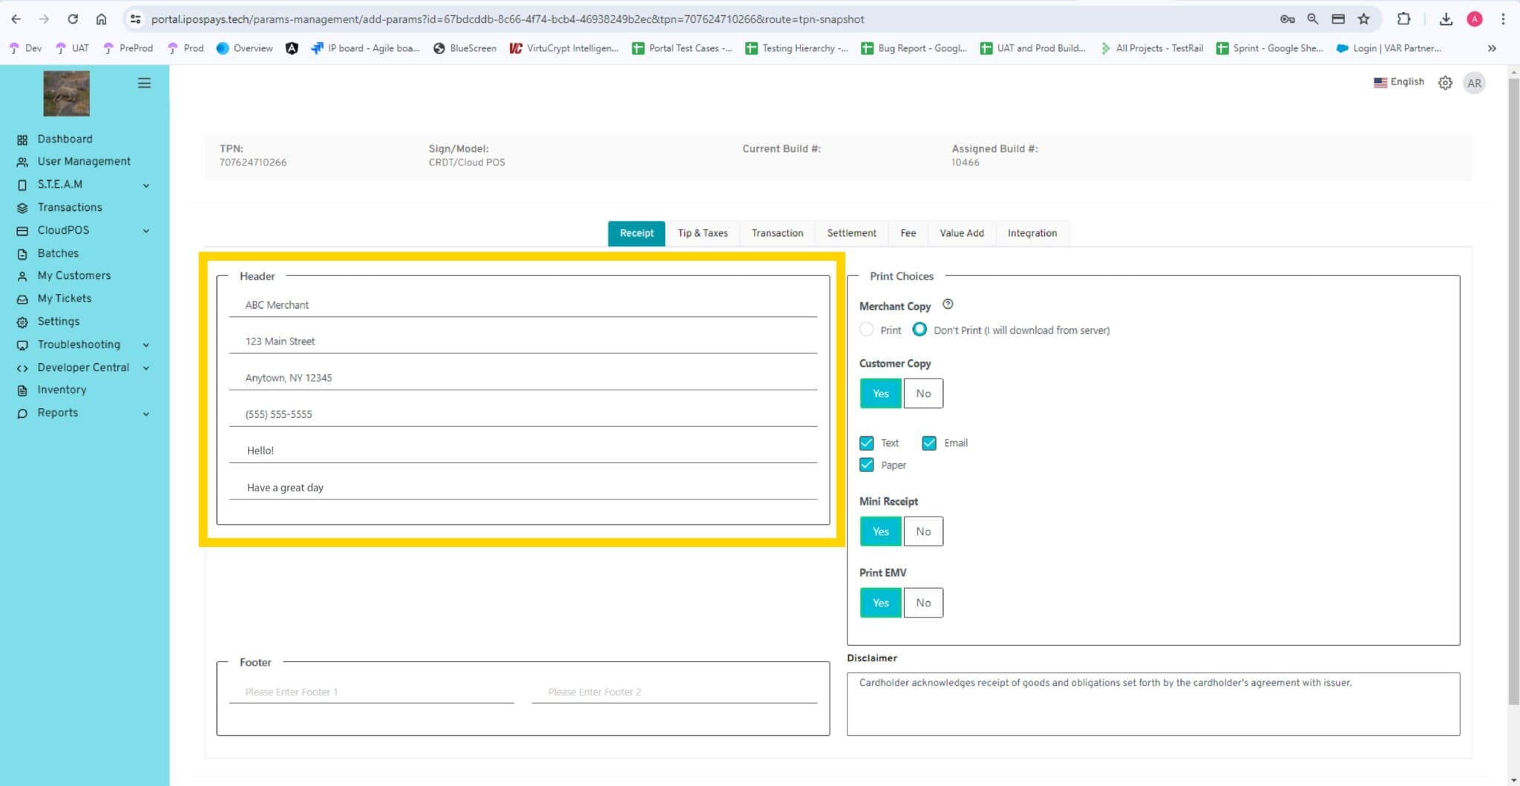Expand the CloudPOS sidebar menu

click(146, 231)
